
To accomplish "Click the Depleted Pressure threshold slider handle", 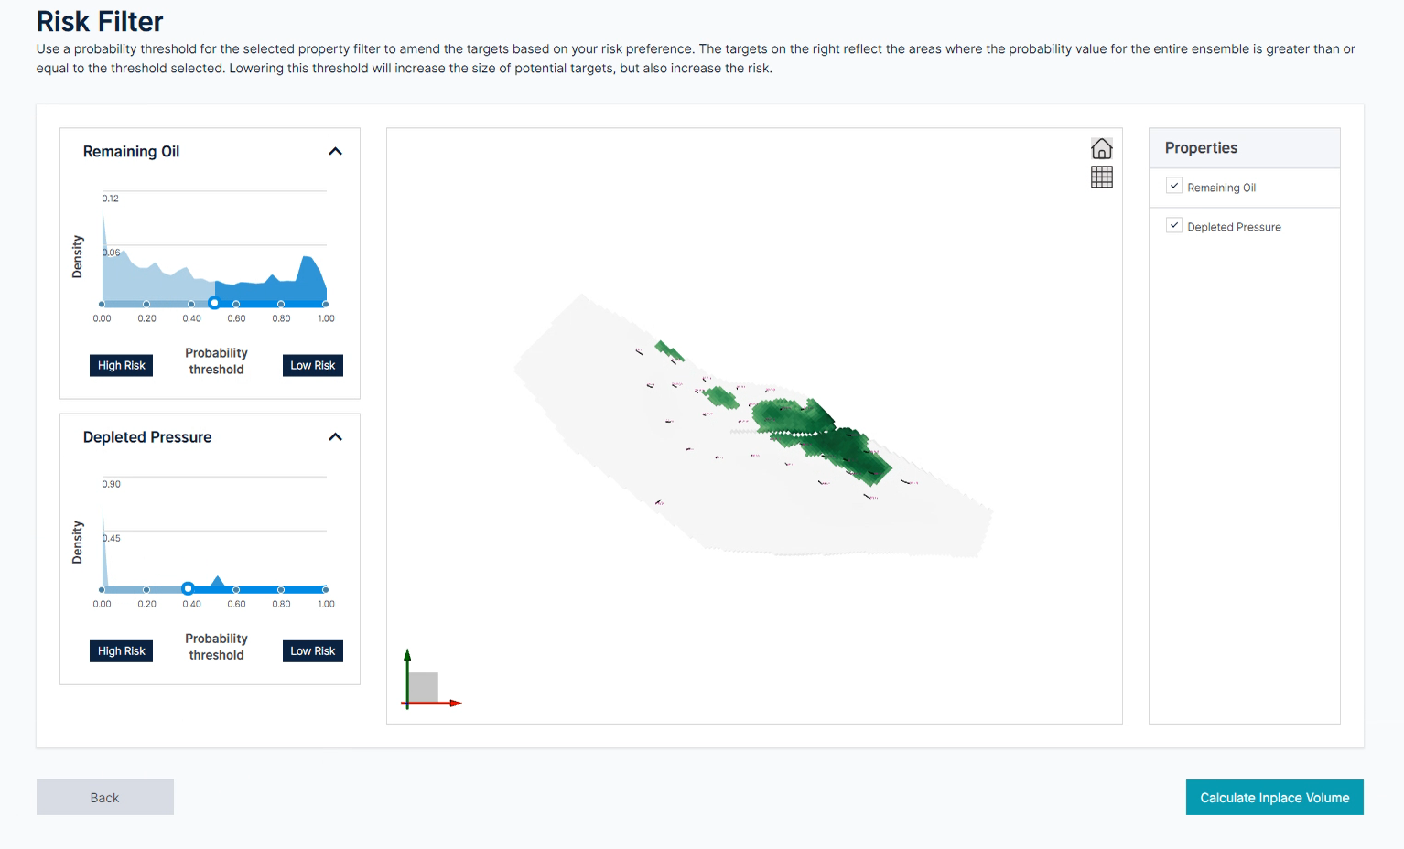I will coord(188,588).
